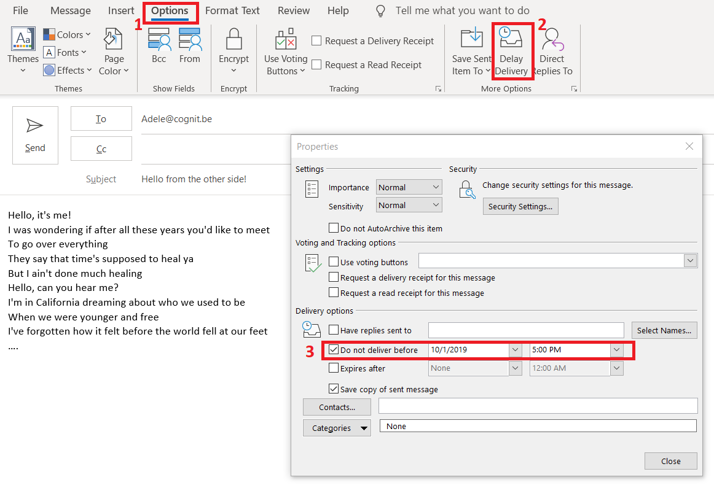Image resolution: width=714 pixels, height=488 pixels.
Task: Show the From field
Action: click(x=189, y=45)
